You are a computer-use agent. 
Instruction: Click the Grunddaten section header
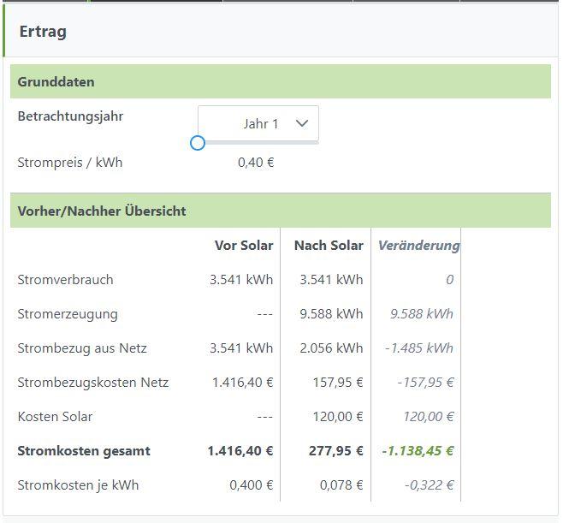click(x=281, y=81)
